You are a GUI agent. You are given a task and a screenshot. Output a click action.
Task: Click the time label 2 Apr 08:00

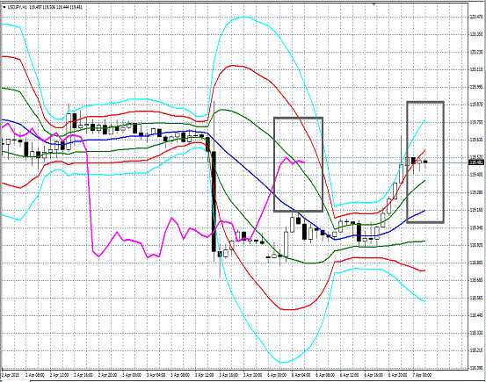[35, 375]
